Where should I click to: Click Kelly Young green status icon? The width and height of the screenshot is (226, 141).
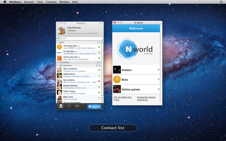tap(99, 92)
